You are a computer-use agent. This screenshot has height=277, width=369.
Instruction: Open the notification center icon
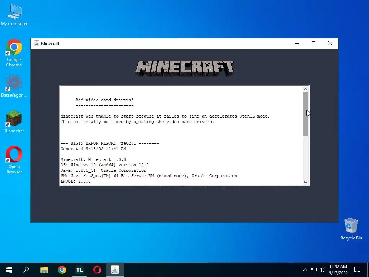(x=357, y=270)
